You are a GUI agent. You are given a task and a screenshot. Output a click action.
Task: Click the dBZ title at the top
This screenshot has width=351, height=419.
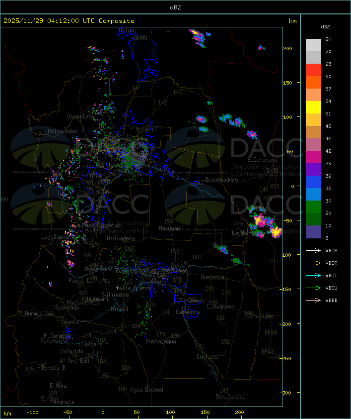coord(176,7)
